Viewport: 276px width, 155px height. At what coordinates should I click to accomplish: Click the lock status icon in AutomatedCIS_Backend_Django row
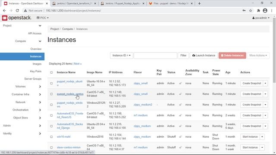point(180,126)
